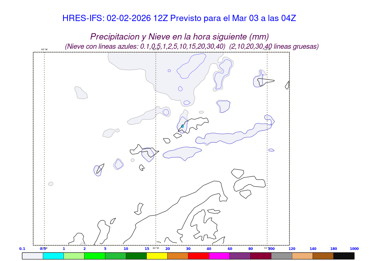
Task: Pick the magenta swatch in the legend bar
Action: point(219,256)
